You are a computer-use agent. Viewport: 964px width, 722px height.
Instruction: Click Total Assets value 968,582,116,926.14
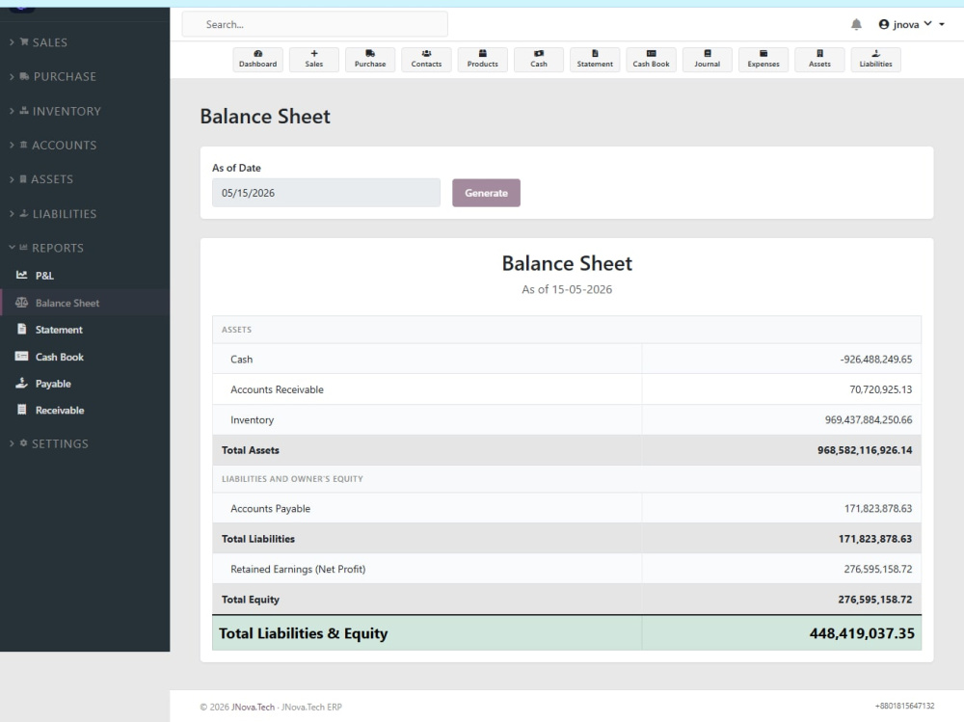pos(865,450)
